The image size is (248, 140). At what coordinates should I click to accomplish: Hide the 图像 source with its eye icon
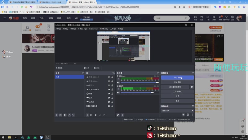[109, 94]
